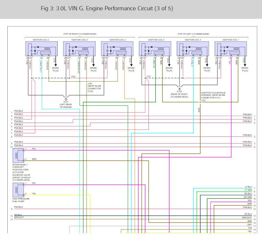Click the 'HIGH PRESSURE FUEL PUMP' label
This screenshot has width=262, height=238.
pyautogui.click(x=21, y=200)
